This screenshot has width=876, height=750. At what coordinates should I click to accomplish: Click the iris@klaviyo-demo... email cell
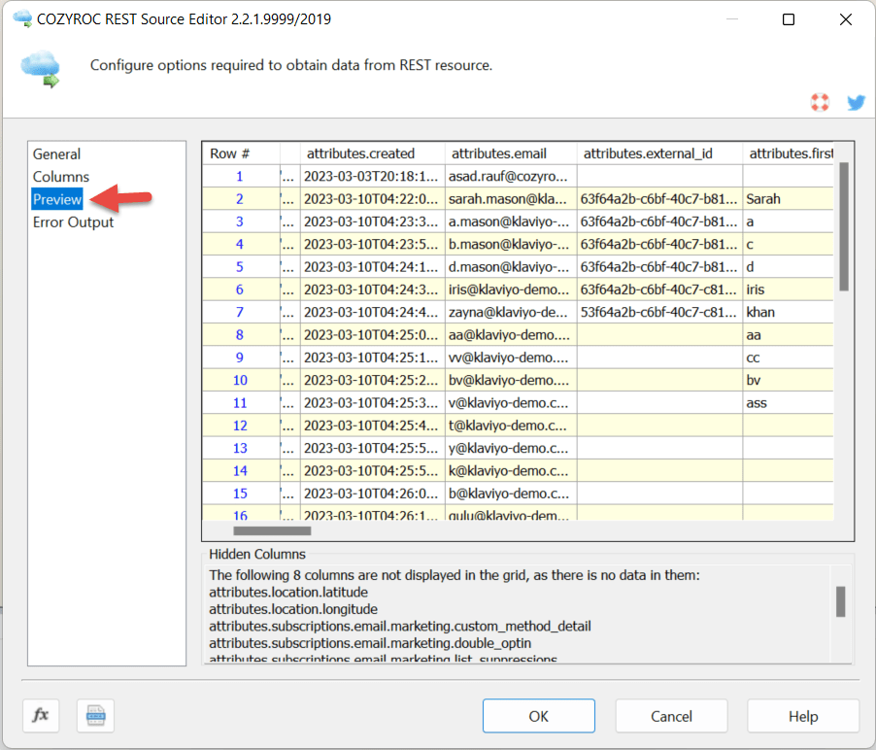point(511,290)
